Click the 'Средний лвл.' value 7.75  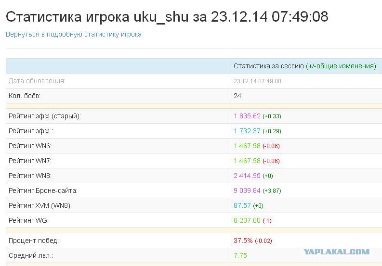click(x=240, y=255)
